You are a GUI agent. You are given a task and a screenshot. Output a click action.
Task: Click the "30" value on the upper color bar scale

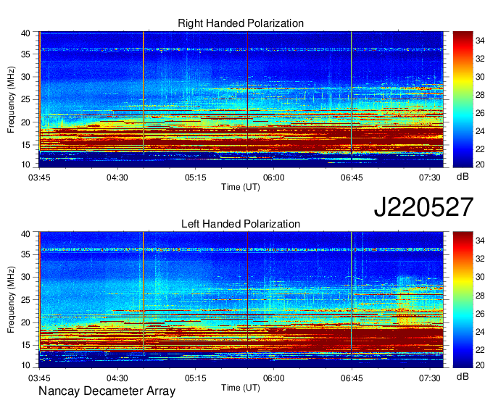pos(480,77)
